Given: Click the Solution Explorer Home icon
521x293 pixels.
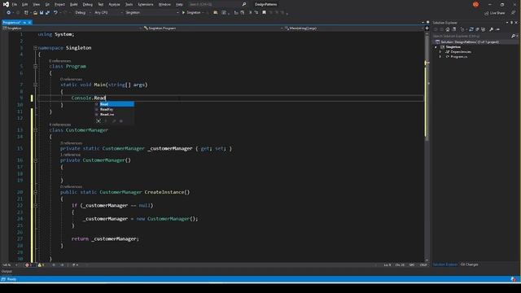Looking at the screenshot, I should 448,29.
